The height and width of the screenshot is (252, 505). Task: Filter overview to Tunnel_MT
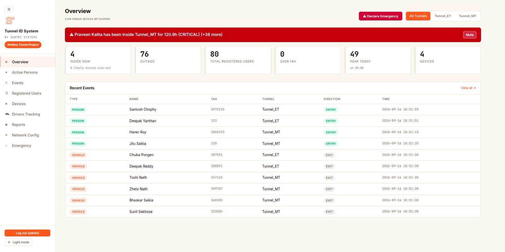point(467,16)
